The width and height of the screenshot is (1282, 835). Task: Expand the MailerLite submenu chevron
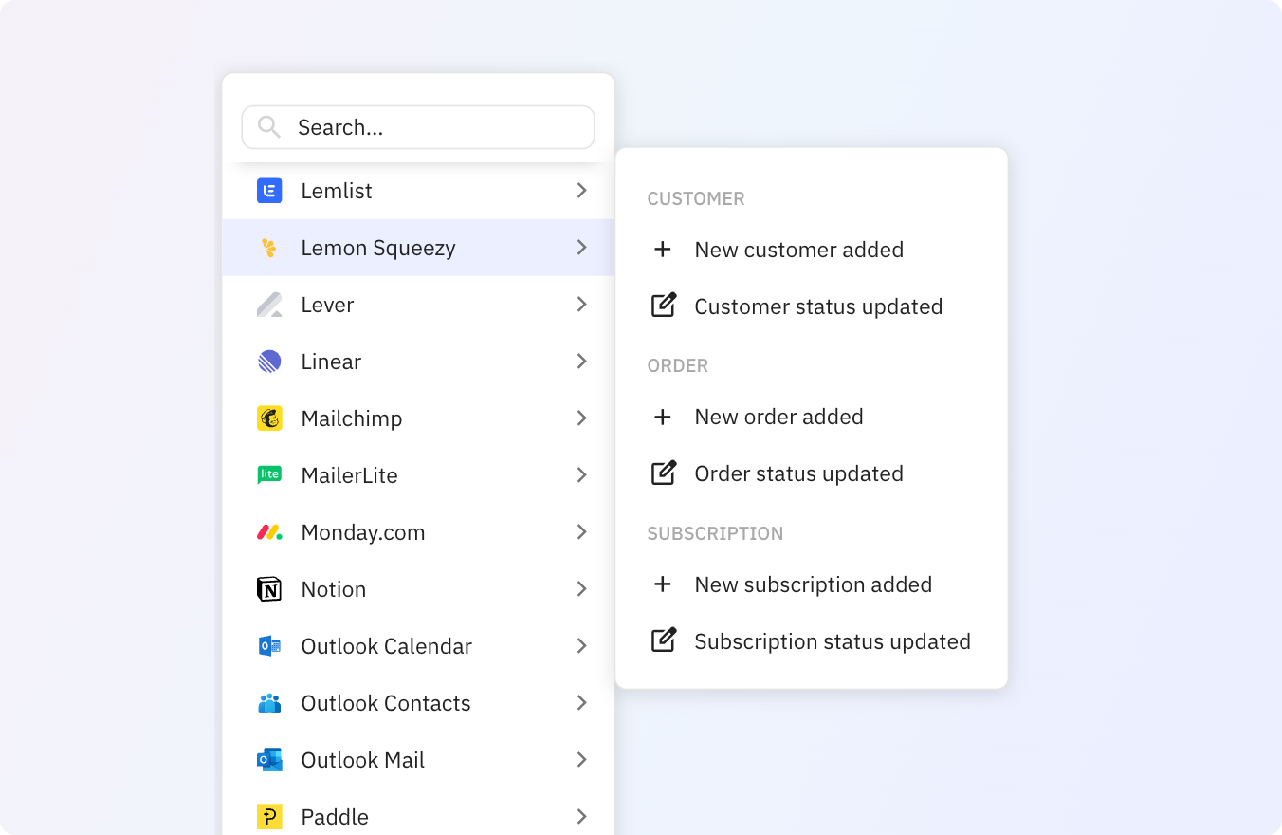pyautogui.click(x=582, y=475)
